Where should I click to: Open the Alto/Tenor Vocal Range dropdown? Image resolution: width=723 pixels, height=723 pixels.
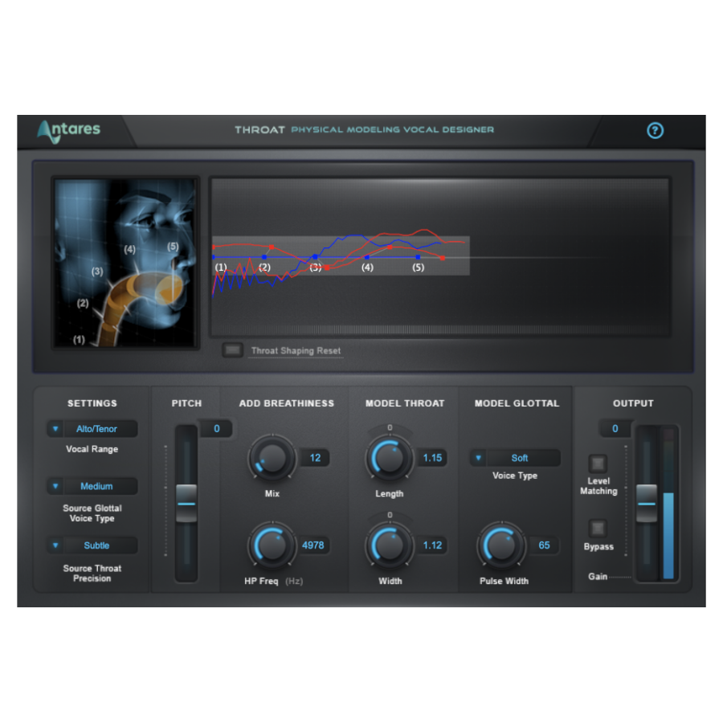[92, 429]
